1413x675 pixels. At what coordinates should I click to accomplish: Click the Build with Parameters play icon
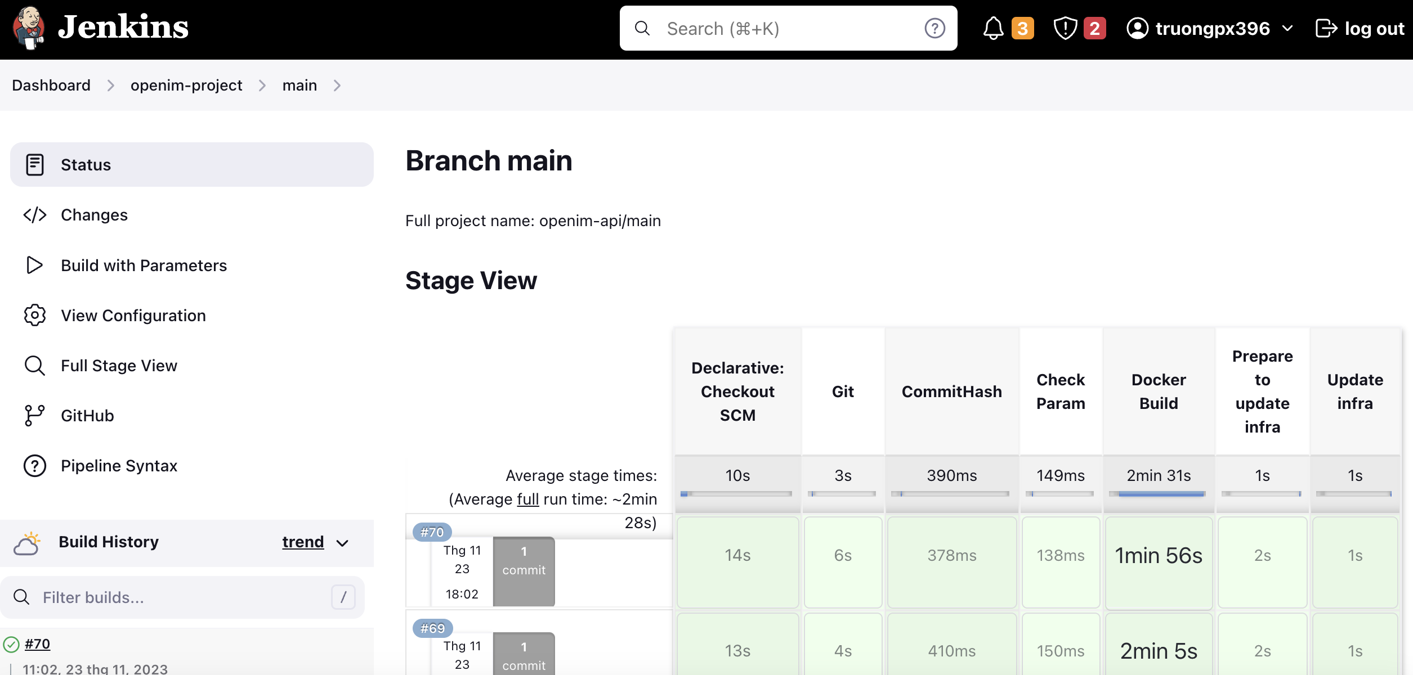(x=34, y=265)
